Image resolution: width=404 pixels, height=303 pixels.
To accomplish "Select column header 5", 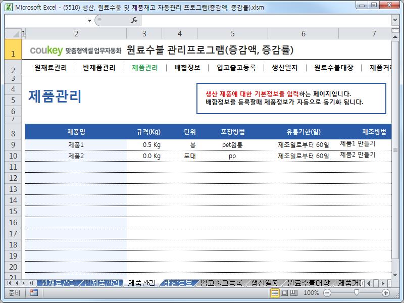I will click(x=232, y=34).
